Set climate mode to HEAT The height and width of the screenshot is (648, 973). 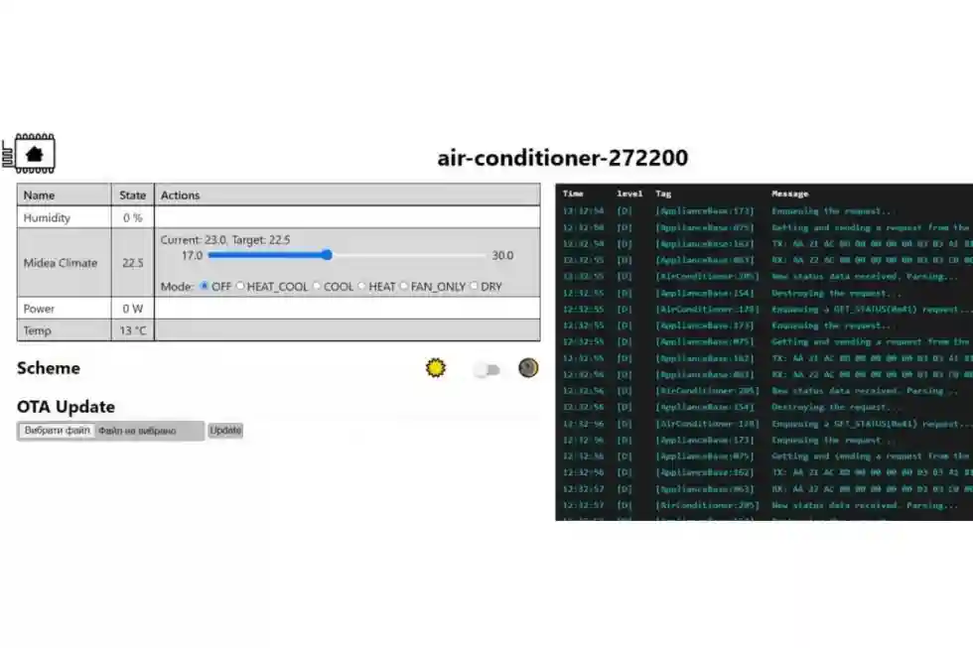(362, 287)
